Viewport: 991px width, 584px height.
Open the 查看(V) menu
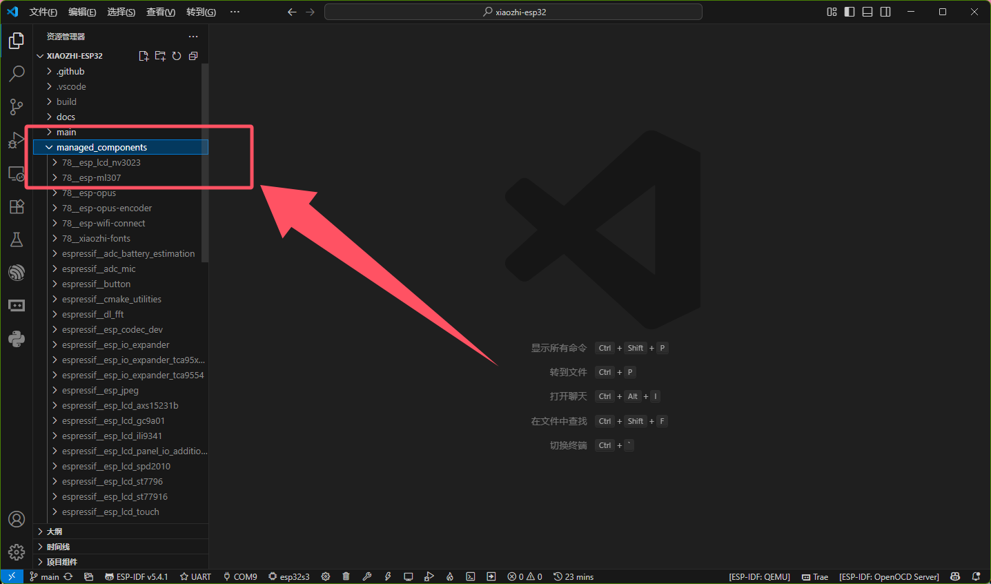coord(160,12)
